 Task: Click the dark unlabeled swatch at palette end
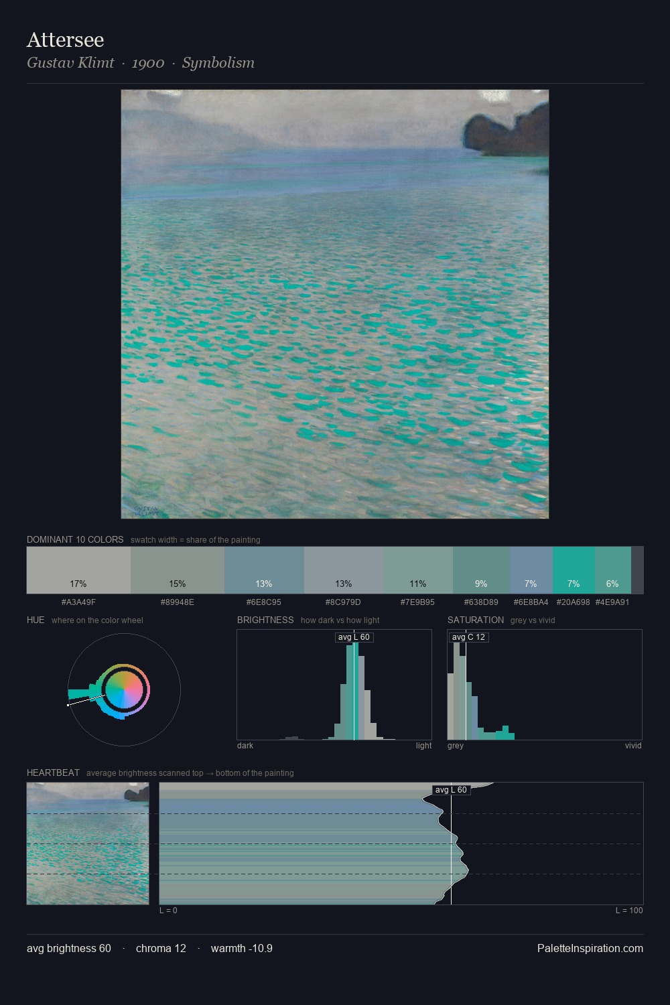coord(637,570)
